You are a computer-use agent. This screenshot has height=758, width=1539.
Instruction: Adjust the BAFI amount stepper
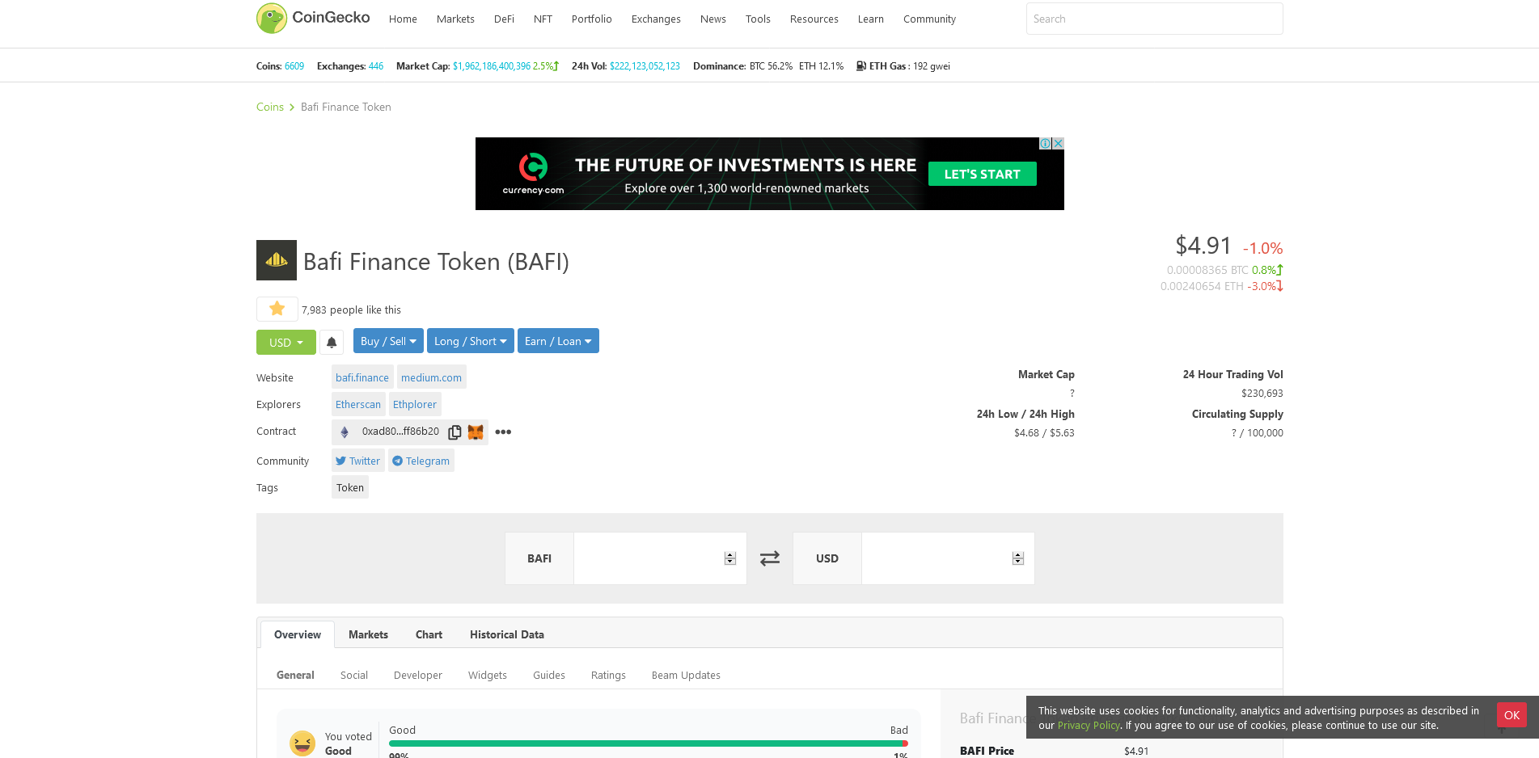pos(730,558)
